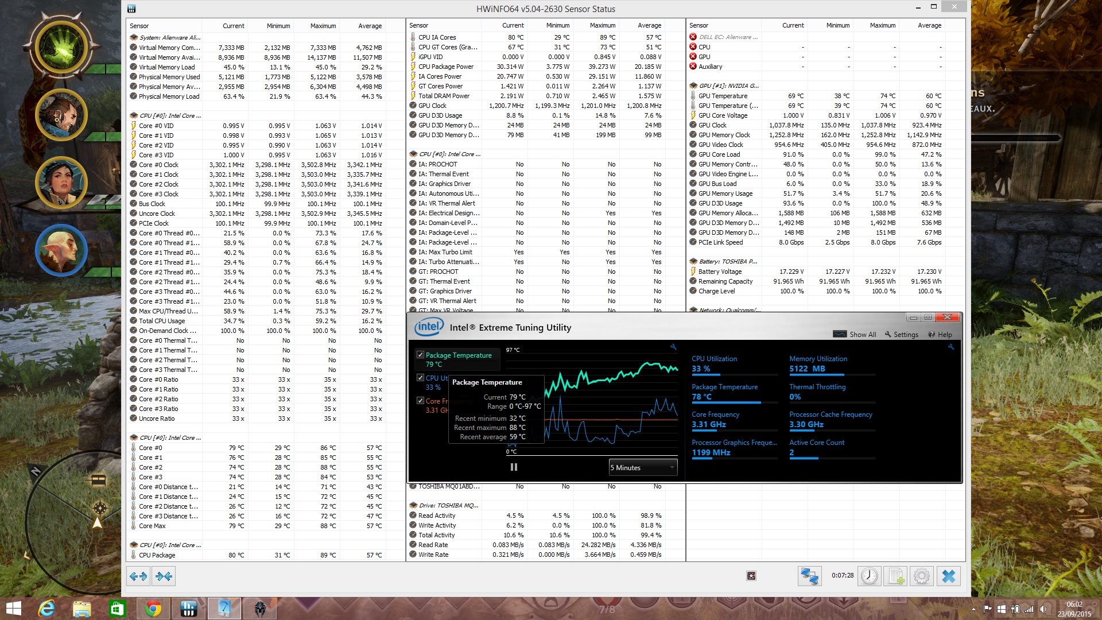The height and width of the screenshot is (620, 1102).
Task: Click the Memory Utilization 5122 MB bar
Action: click(832, 374)
